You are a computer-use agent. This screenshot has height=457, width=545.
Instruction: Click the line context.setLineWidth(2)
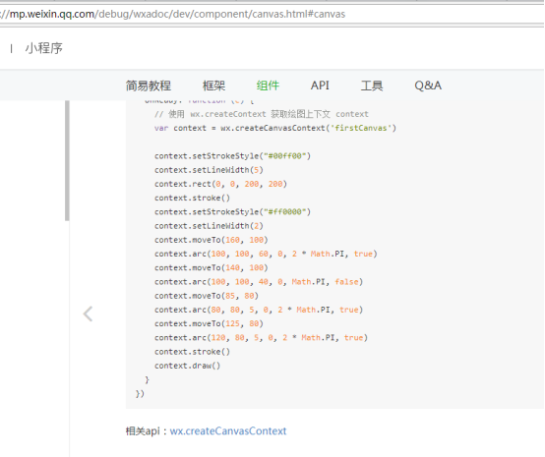click(x=209, y=226)
